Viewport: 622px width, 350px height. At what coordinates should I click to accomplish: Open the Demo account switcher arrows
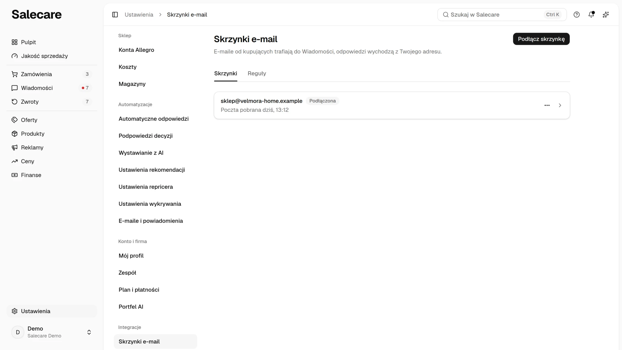(x=89, y=332)
